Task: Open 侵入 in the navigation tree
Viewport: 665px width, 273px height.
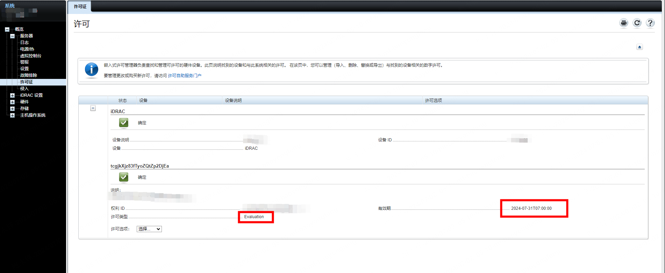Action: point(24,89)
